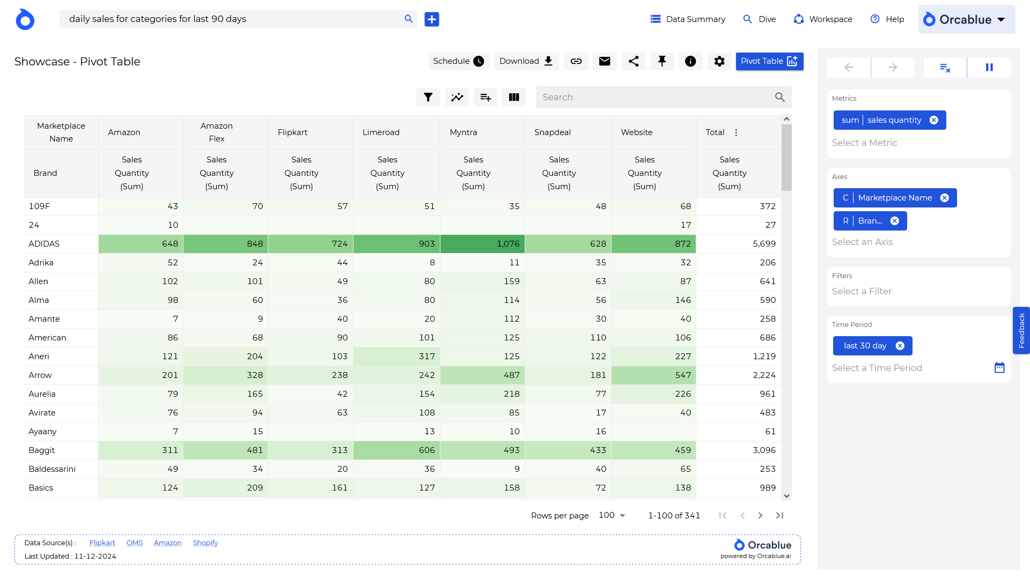Click the Orcablue logo icon at top left

(x=25, y=19)
